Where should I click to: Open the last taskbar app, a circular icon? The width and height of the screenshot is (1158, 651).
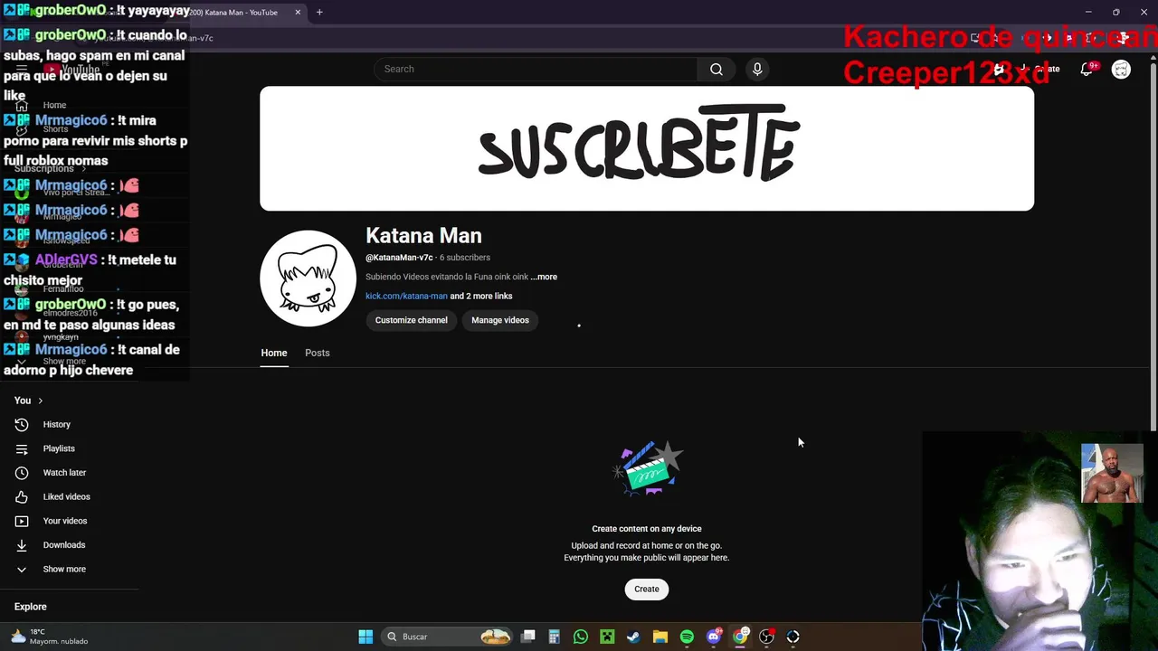coord(793,637)
